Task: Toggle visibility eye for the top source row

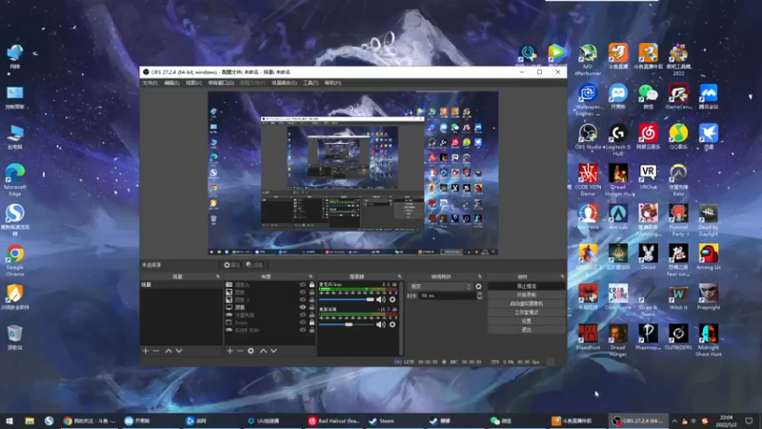Action: [303, 284]
